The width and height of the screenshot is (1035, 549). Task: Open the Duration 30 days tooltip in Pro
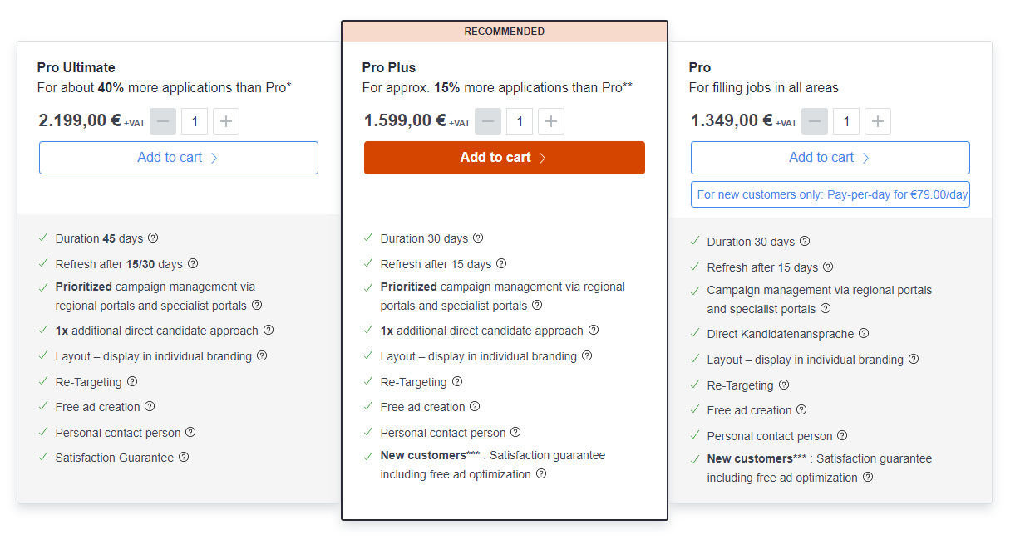tap(803, 241)
